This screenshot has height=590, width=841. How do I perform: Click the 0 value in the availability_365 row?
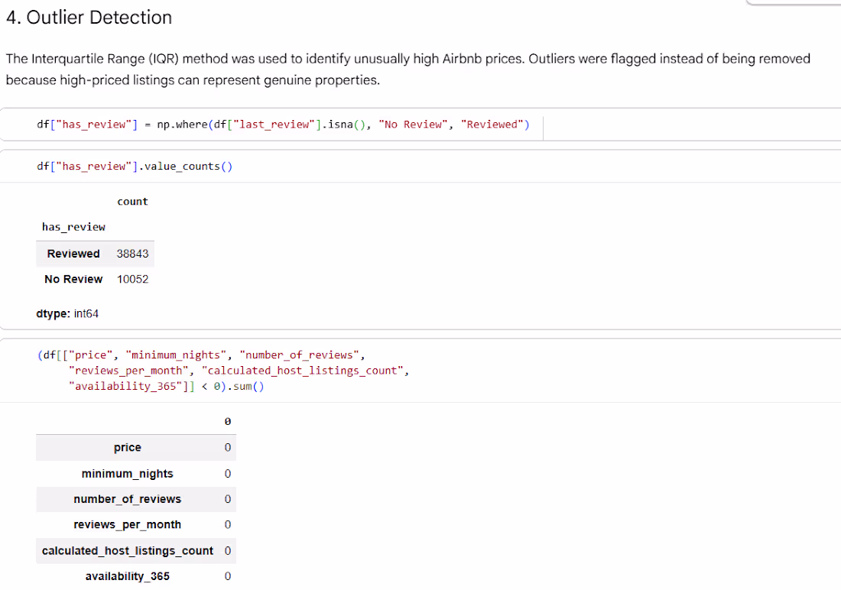(x=228, y=576)
